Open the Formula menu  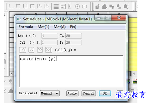pos(26,27)
